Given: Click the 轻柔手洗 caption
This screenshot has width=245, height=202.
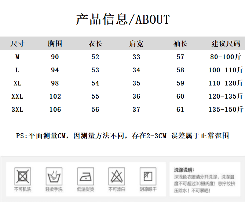Looking at the screenshot, I should coord(54,189).
